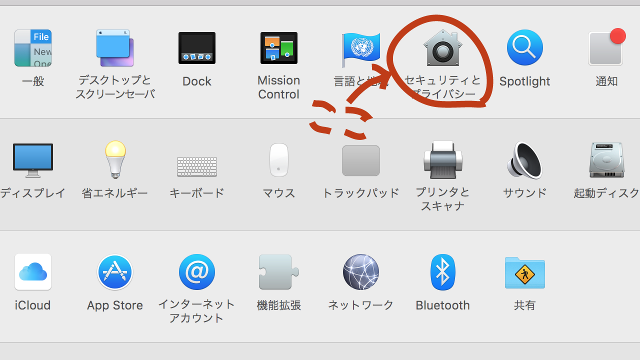Viewport: 640px width, 360px height.
Task: Open the サウンド speaker icon
Action: coord(525,160)
